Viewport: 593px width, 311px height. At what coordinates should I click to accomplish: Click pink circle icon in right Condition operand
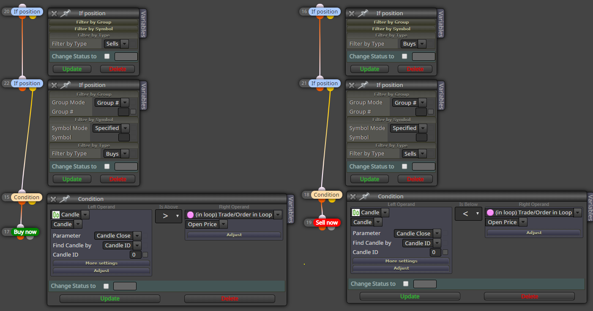click(x=490, y=213)
